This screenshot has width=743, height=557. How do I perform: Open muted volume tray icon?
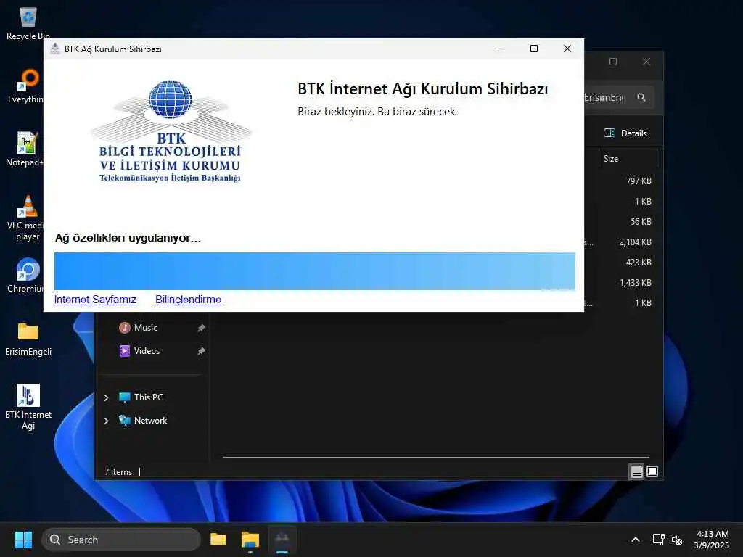[x=677, y=540]
